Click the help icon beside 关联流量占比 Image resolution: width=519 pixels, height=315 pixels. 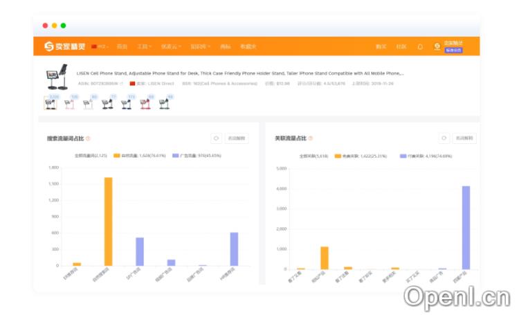pos(311,138)
